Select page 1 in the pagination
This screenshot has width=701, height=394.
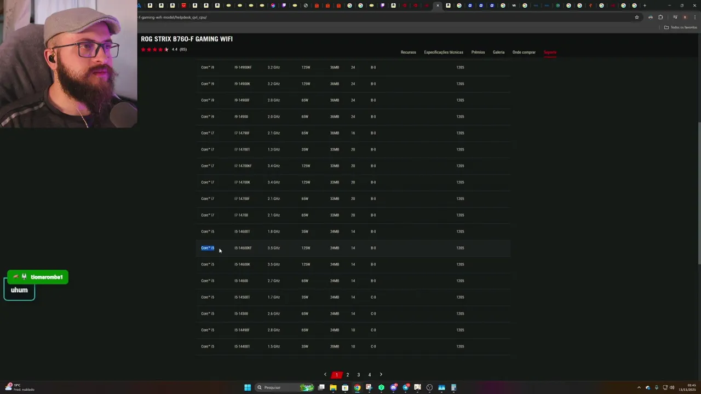pyautogui.click(x=336, y=375)
